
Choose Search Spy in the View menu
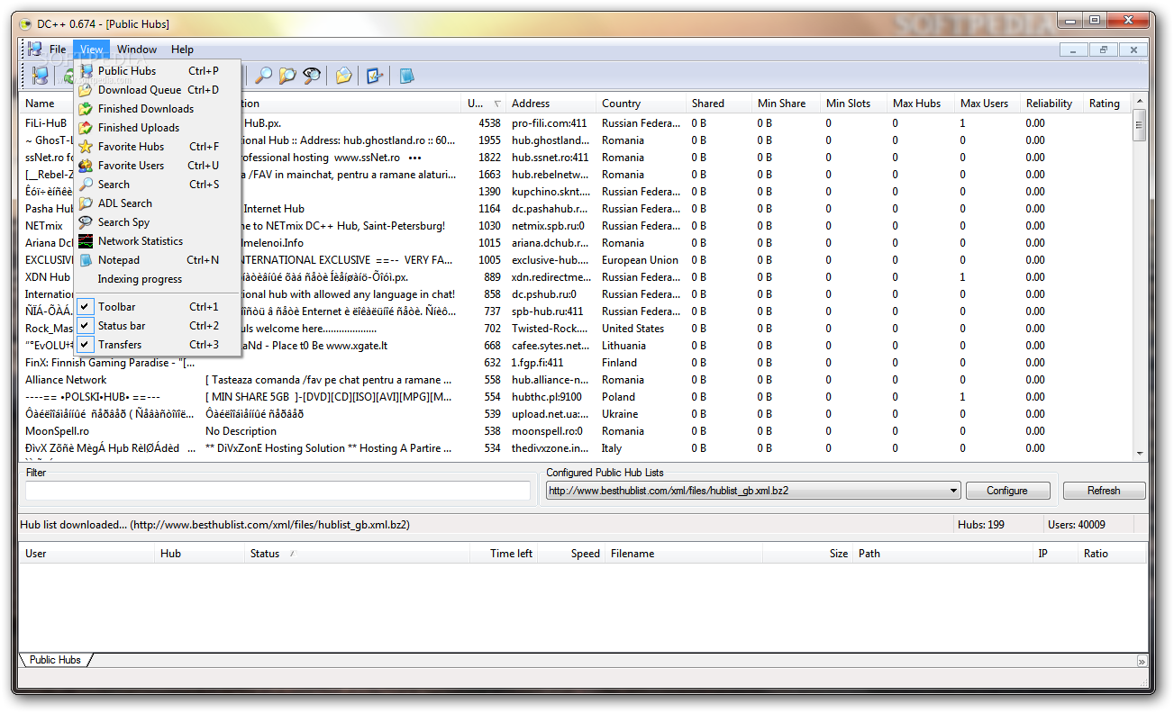[157, 222]
